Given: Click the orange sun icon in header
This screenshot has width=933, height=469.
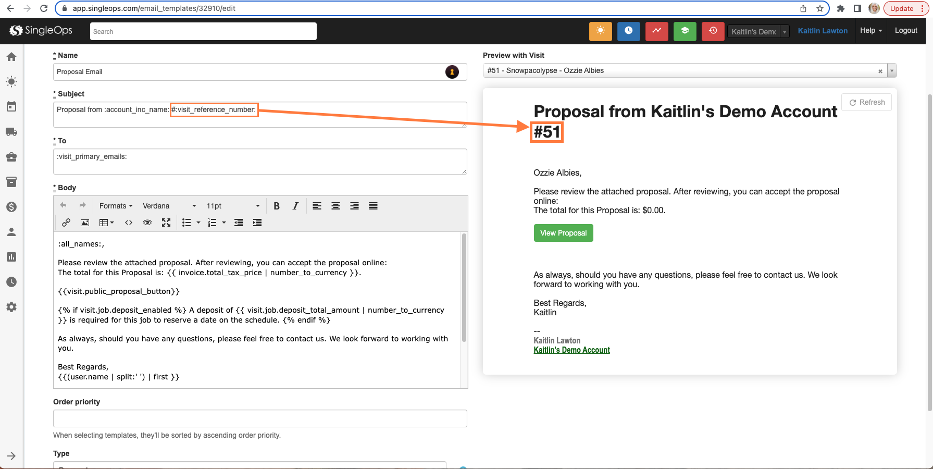Looking at the screenshot, I should pyautogui.click(x=600, y=31).
